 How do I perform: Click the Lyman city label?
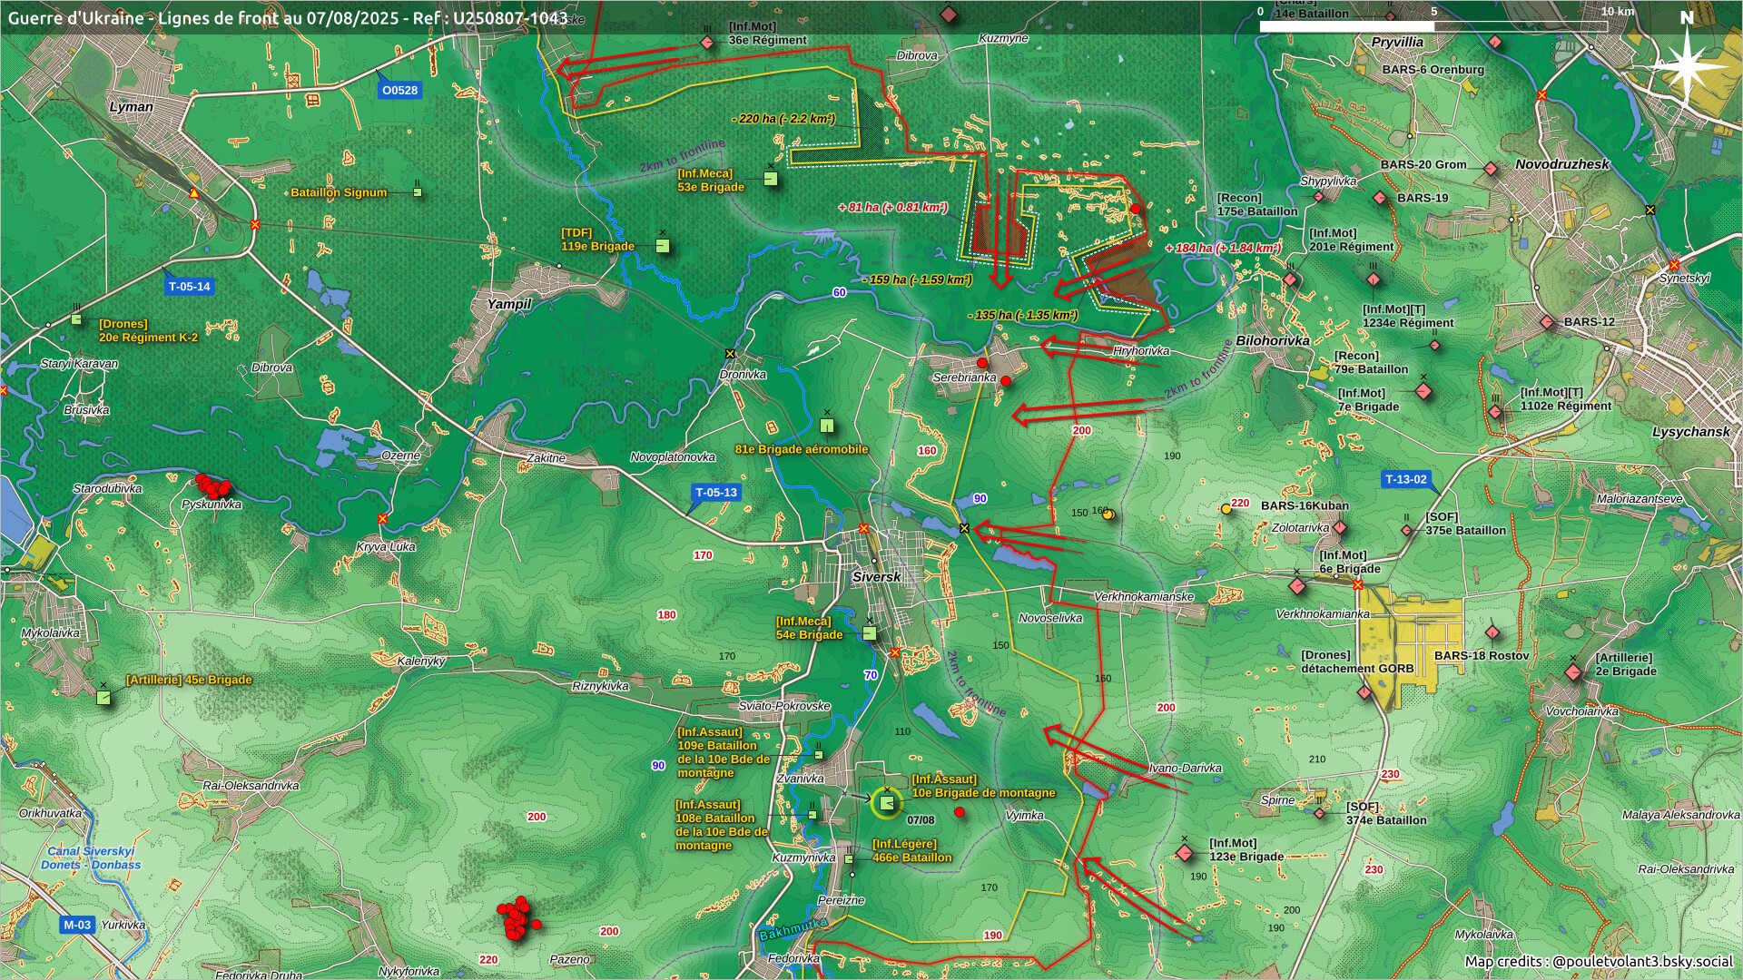(131, 107)
